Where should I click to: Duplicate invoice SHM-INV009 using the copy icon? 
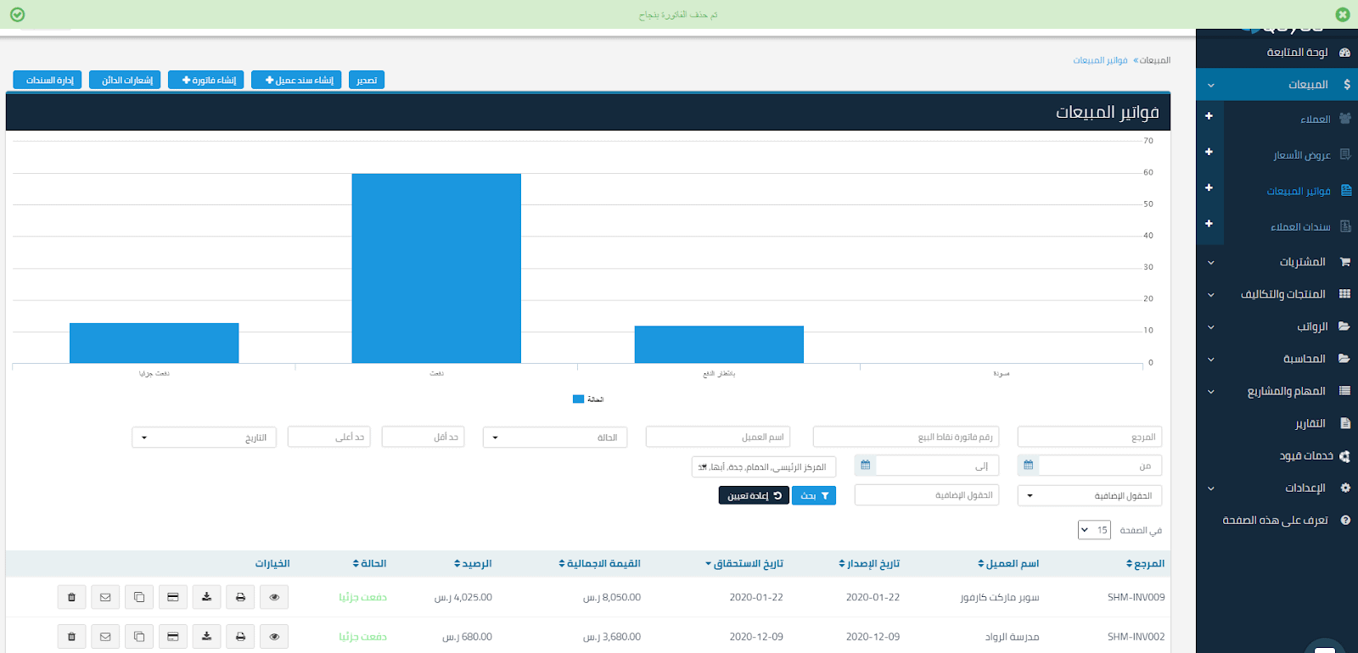pos(139,597)
